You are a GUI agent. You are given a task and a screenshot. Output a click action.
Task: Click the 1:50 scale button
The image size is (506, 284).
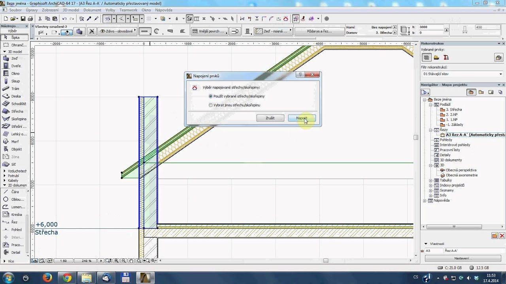(x=63, y=261)
